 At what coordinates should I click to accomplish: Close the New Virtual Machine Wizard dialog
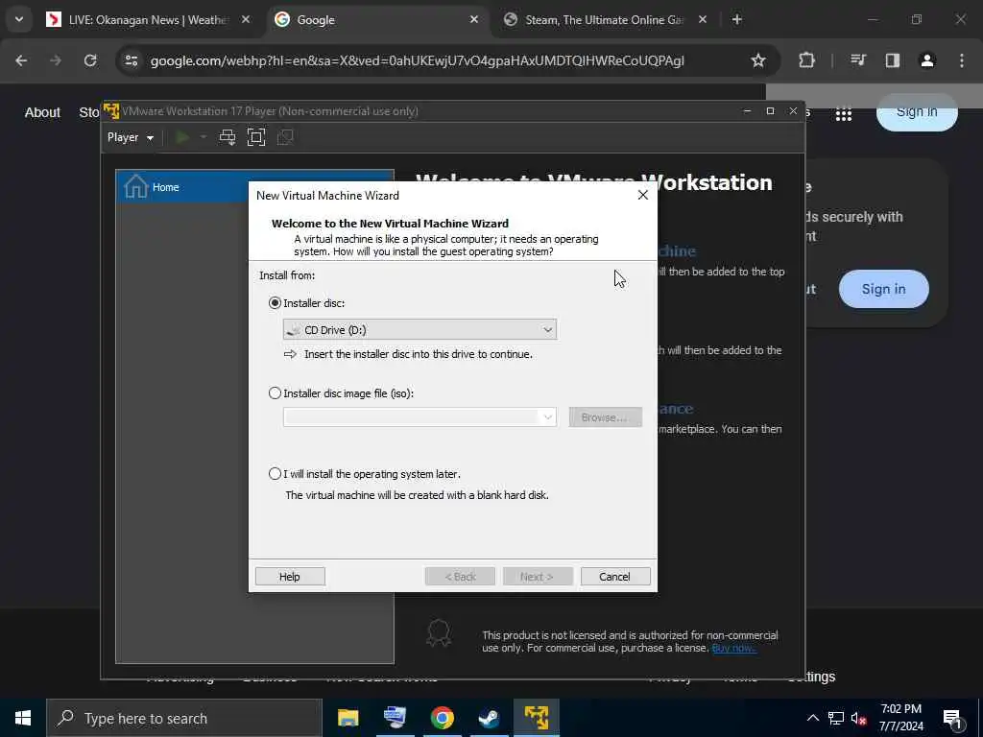642,195
